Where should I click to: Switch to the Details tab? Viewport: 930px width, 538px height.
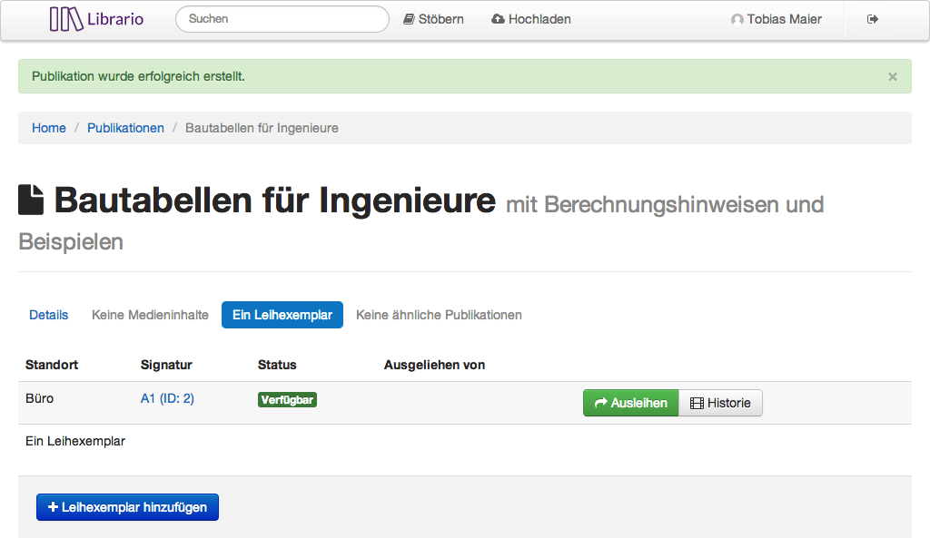click(48, 314)
